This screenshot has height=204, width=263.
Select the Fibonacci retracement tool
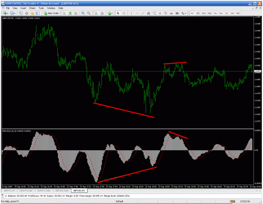pyautogui.click(x=154, y=13)
